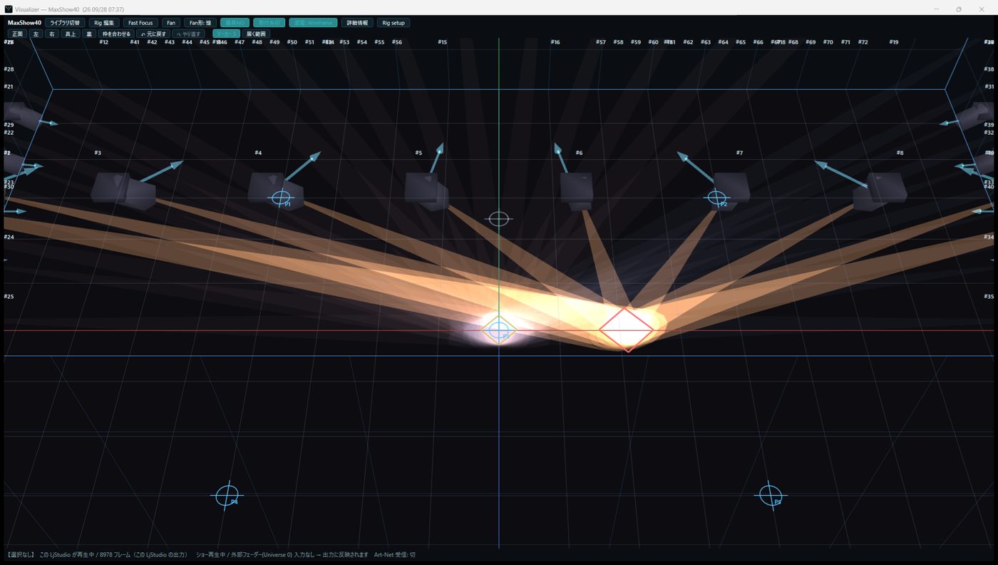
Task: Switch to 裏 back view
Action: click(x=89, y=34)
